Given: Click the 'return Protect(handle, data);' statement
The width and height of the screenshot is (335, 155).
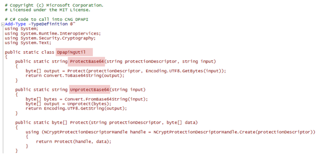Looking at the screenshot, I should [74, 142].
